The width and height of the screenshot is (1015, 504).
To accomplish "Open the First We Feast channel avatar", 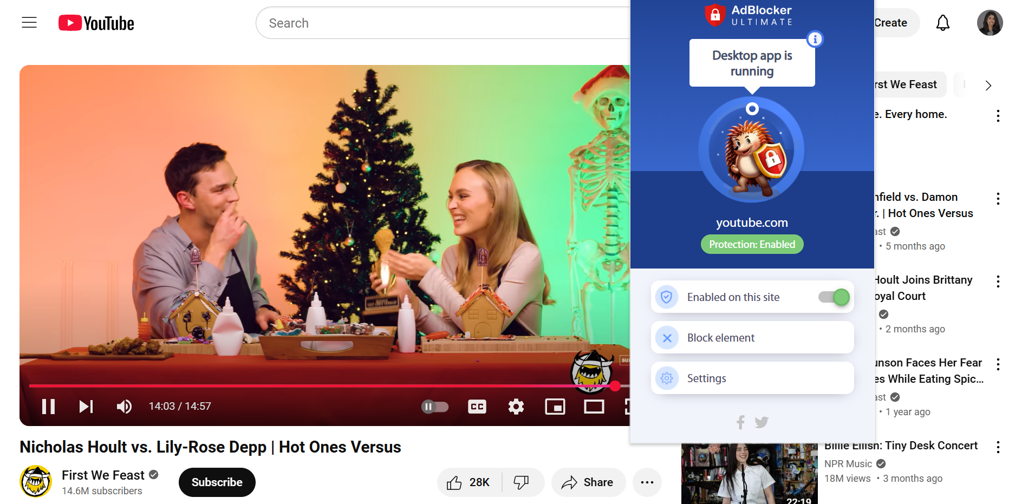I will click(36, 481).
